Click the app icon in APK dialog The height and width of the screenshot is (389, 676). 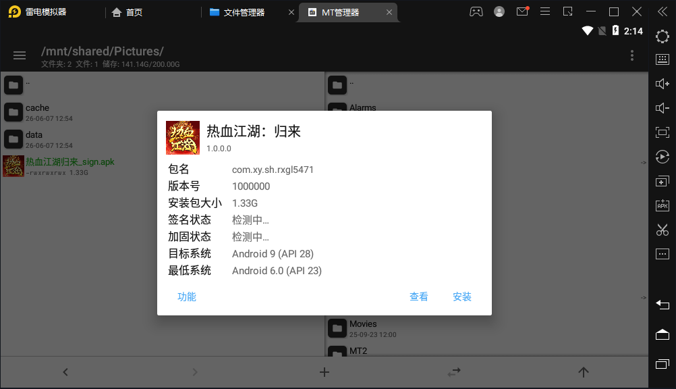(183, 138)
